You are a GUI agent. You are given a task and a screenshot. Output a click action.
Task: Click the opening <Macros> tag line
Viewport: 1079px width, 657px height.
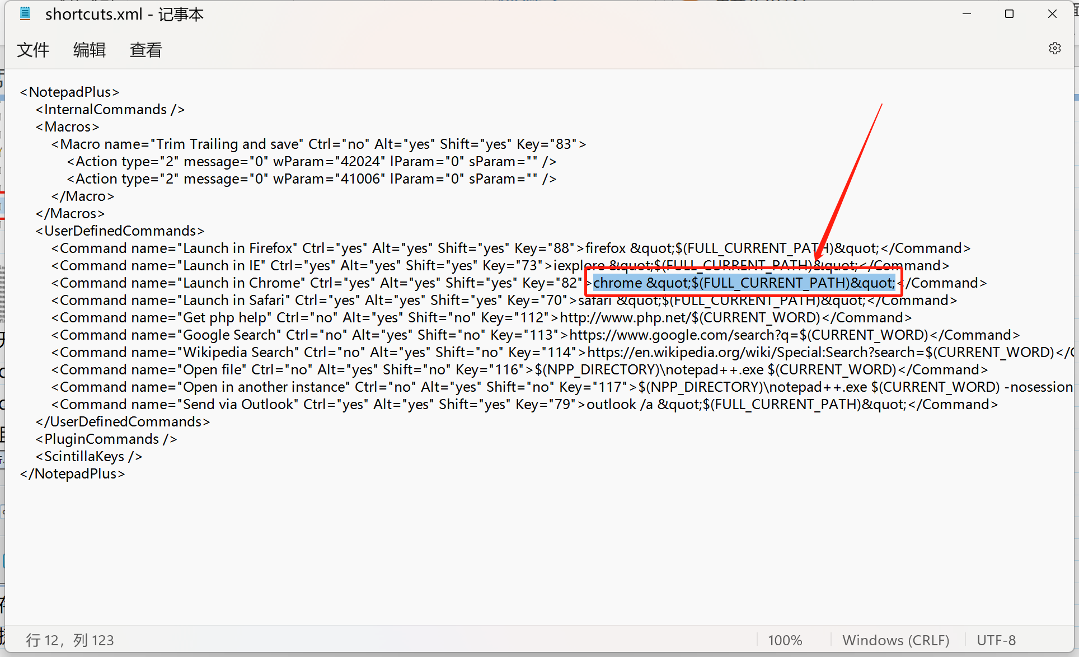67,126
